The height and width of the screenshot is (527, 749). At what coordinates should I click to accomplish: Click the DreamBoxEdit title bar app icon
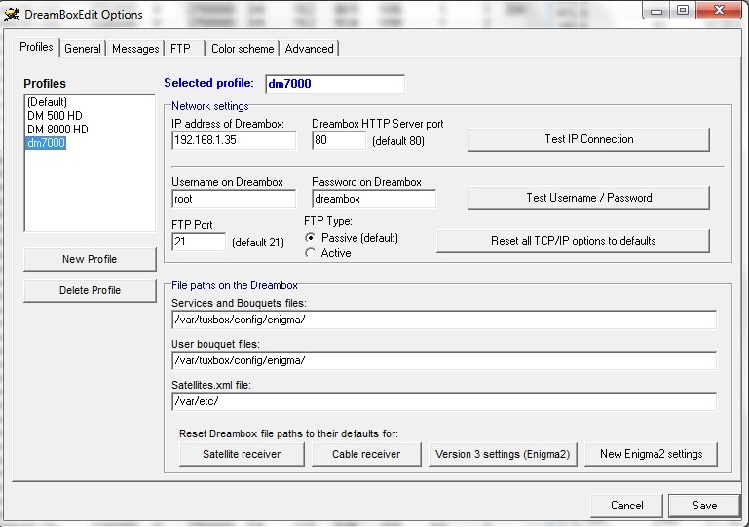(12, 15)
